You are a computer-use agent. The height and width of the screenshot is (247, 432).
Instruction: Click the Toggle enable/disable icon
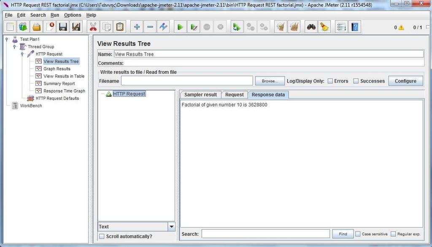click(163, 27)
